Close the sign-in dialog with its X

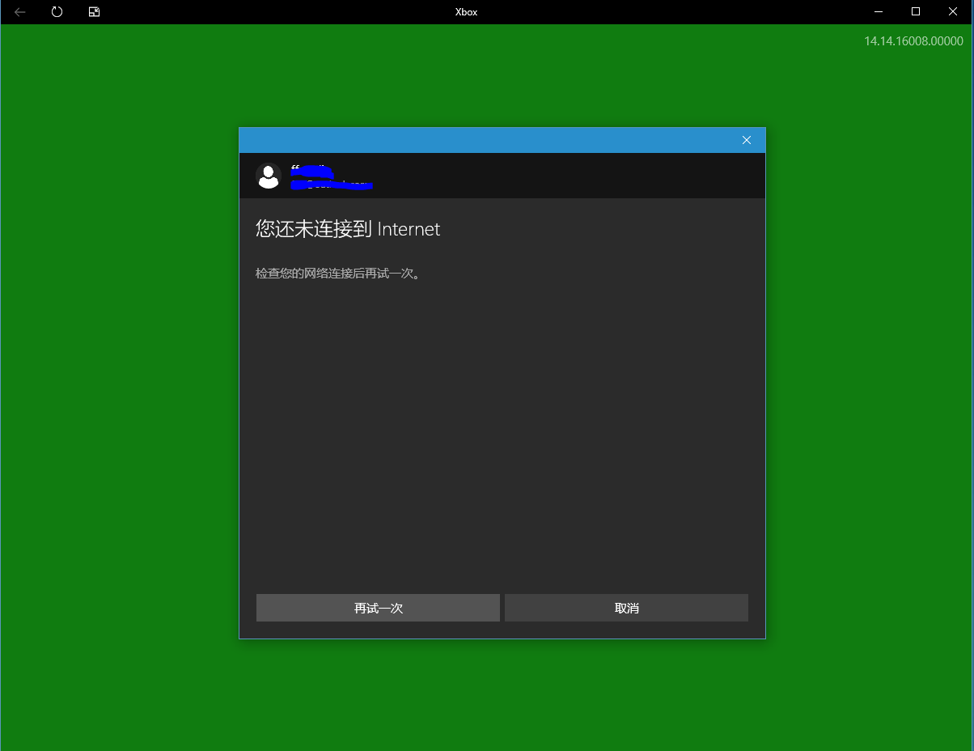(747, 140)
